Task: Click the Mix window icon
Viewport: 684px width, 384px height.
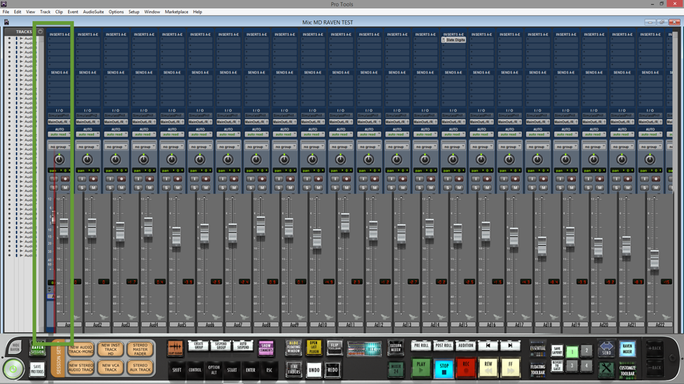Action: coord(364,348)
